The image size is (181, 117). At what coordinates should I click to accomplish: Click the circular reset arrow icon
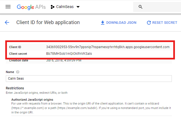click(x=149, y=23)
